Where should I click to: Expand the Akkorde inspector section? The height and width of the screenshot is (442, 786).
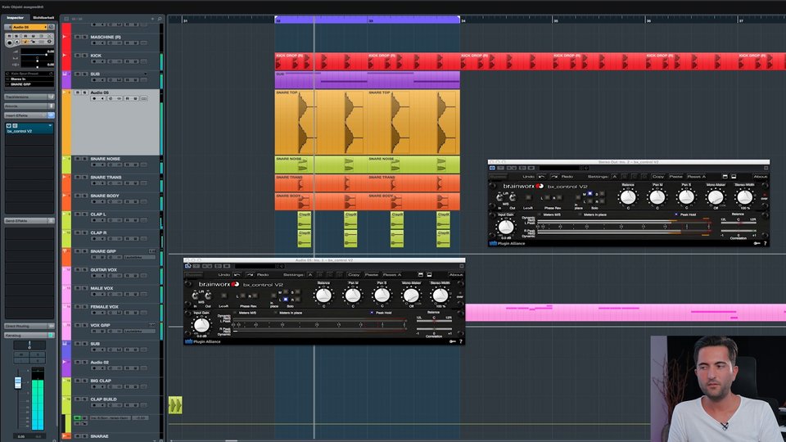(x=29, y=106)
